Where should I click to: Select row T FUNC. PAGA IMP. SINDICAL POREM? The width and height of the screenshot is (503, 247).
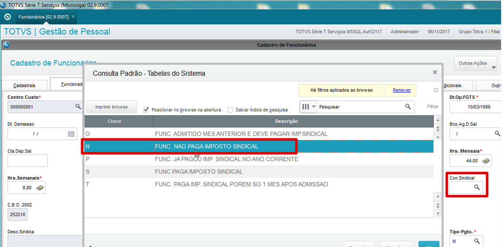tap(259, 185)
